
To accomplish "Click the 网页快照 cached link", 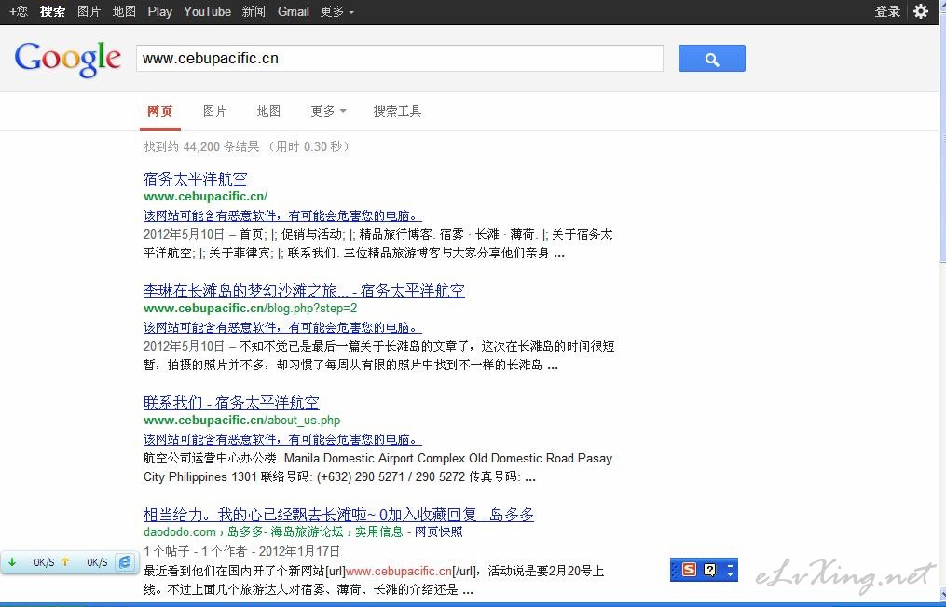I will (x=439, y=532).
